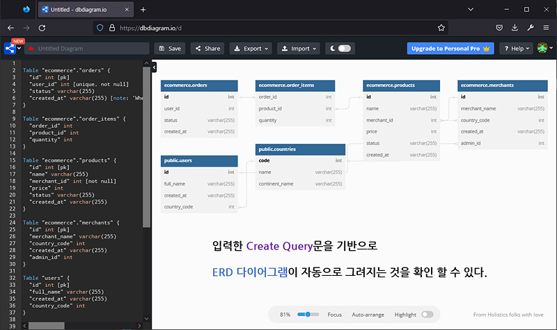The height and width of the screenshot is (330, 557).
Task: Click the Auto-arrange button
Action: pyautogui.click(x=368, y=315)
